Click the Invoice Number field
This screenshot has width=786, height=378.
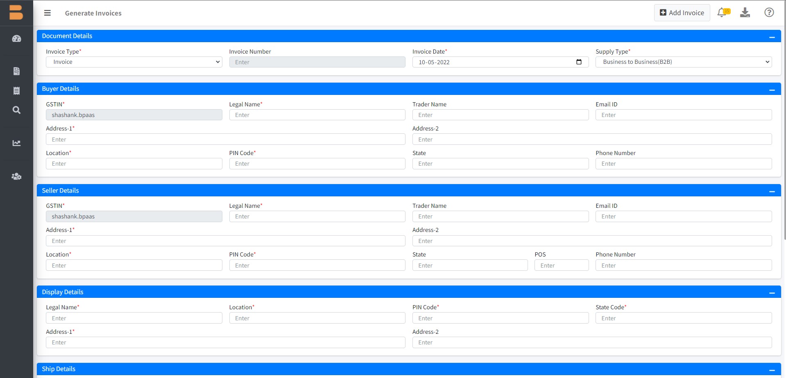[317, 62]
